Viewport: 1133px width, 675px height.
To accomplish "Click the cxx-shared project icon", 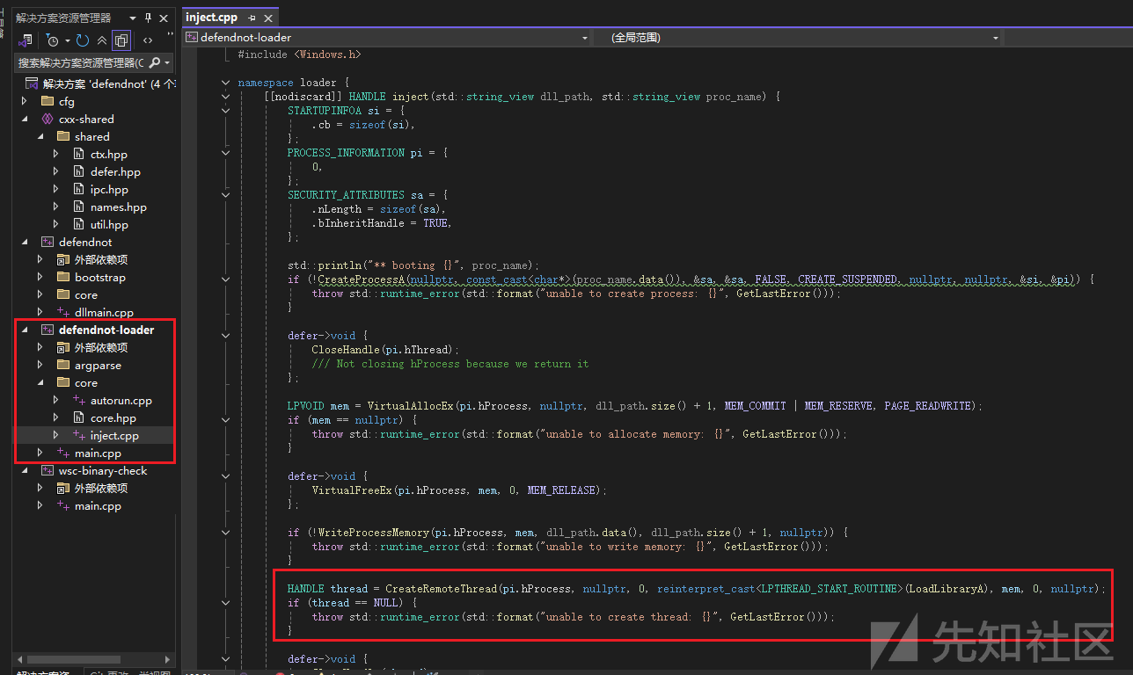I will pos(47,120).
